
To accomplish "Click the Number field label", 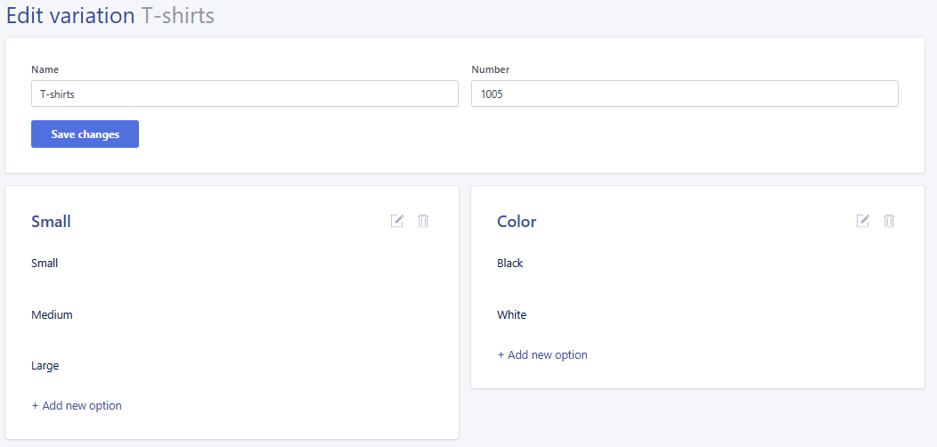I will [x=491, y=69].
